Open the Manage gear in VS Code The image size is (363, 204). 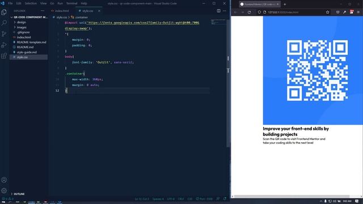(x=4, y=190)
